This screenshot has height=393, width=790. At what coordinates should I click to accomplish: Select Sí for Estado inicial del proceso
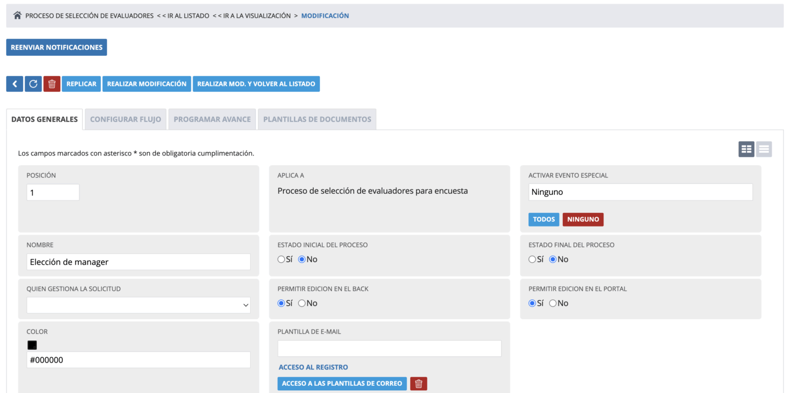point(281,259)
